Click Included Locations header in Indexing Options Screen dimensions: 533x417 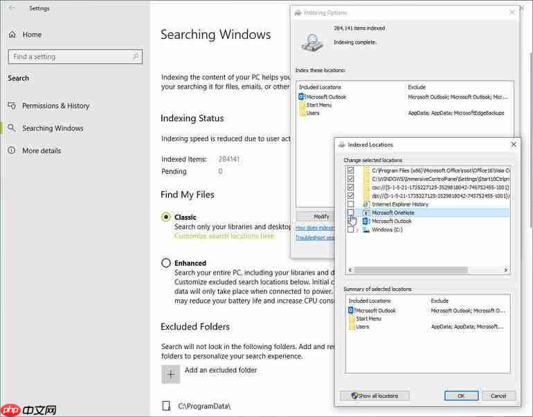320,87
